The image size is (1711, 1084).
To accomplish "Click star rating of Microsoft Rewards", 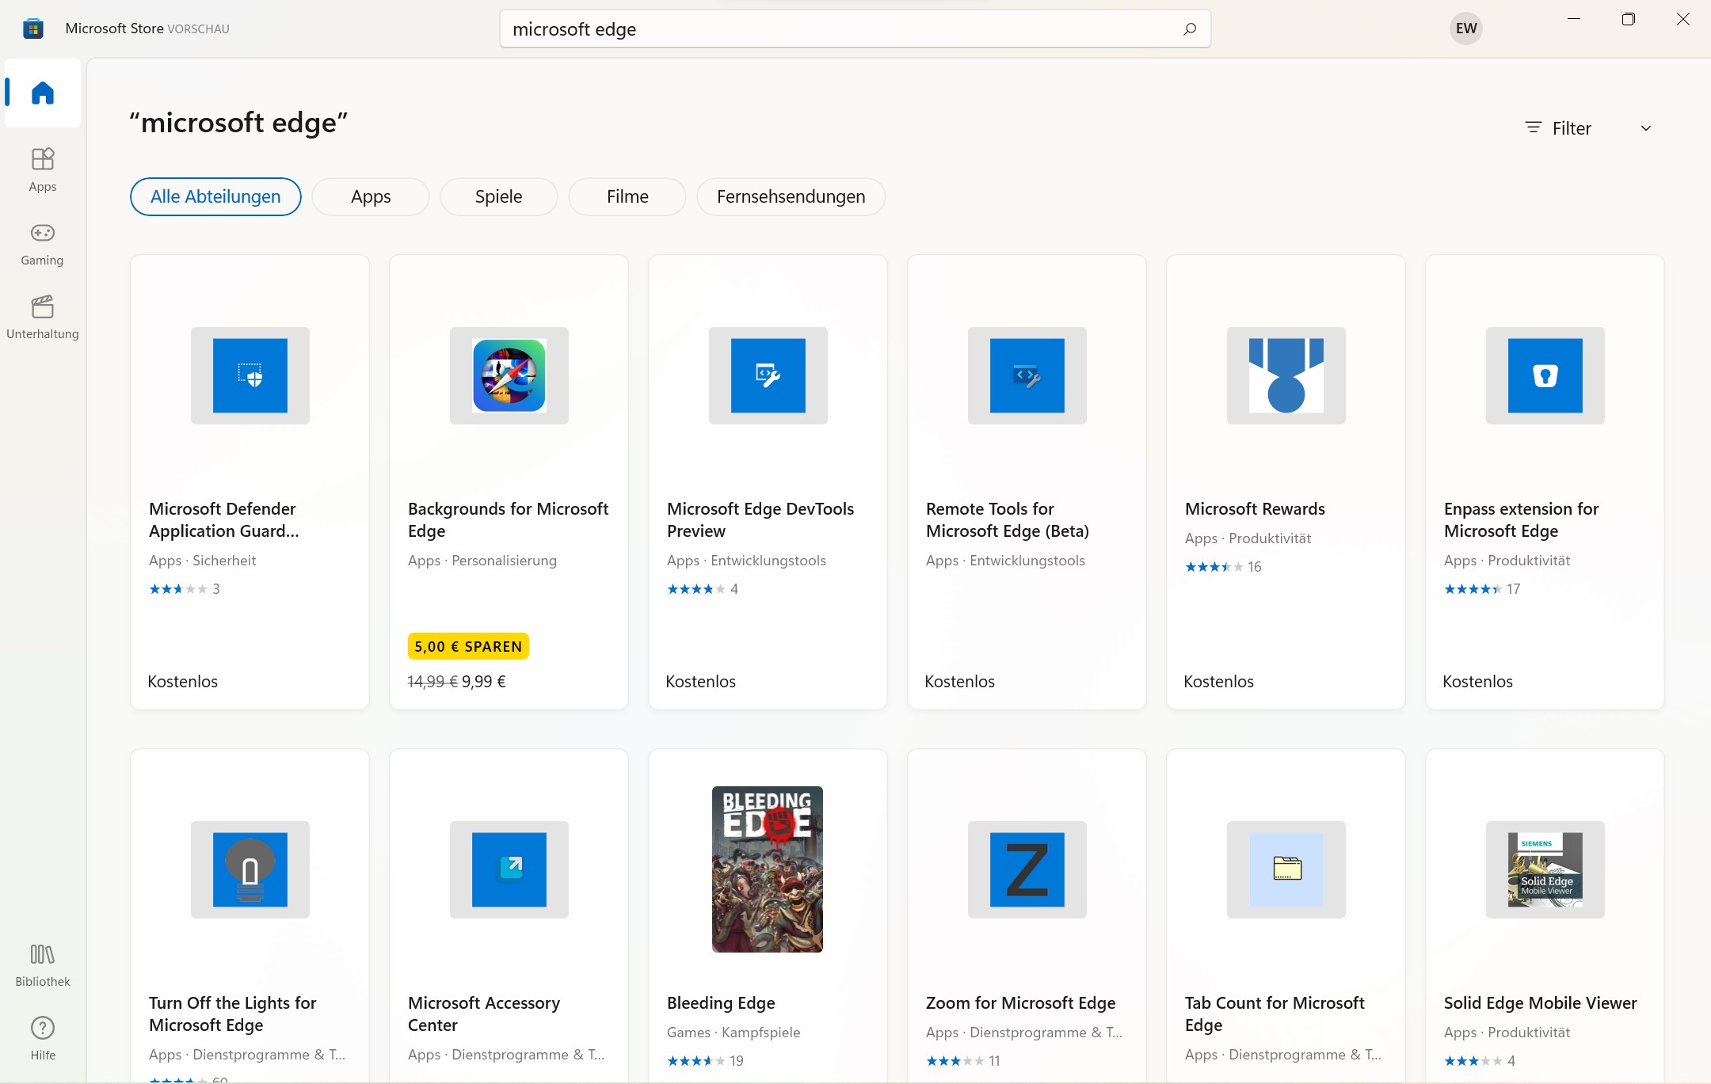I will 1223,567.
